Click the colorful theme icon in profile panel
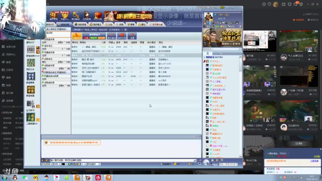The width and height of the screenshot is (322, 181). pos(239,26)
